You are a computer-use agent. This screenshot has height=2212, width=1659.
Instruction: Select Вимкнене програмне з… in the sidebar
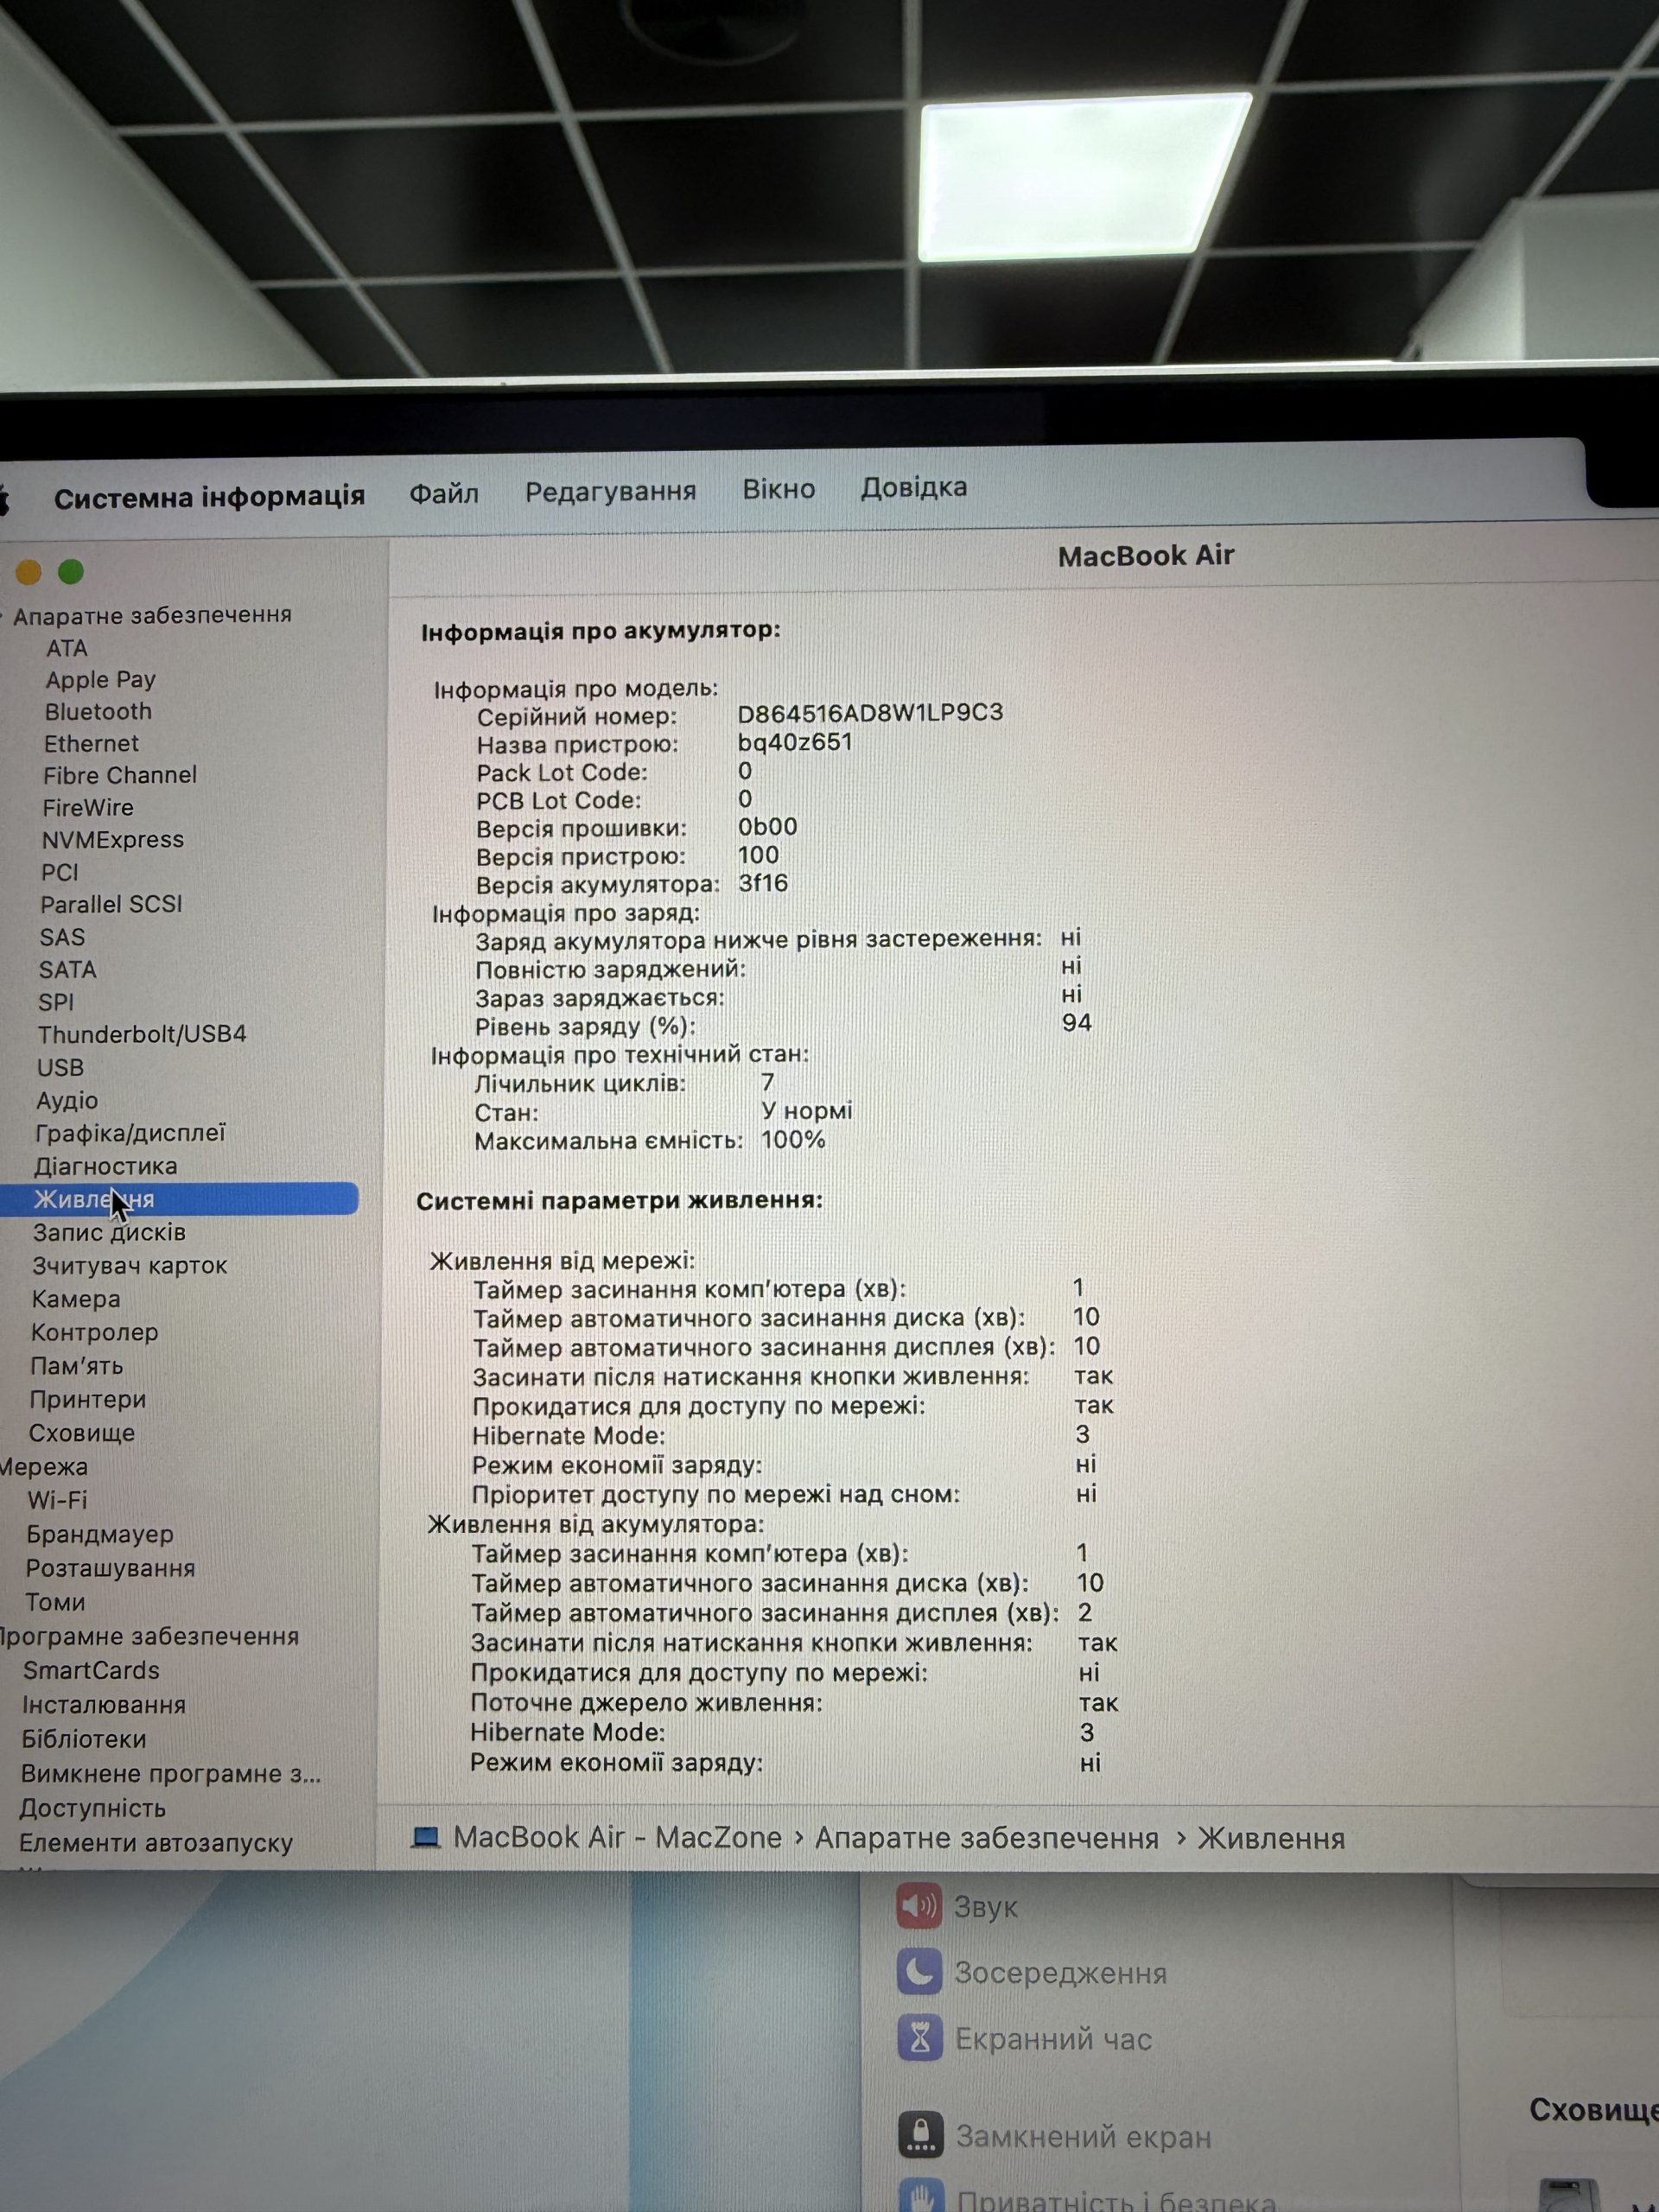click(x=171, y=1773)
